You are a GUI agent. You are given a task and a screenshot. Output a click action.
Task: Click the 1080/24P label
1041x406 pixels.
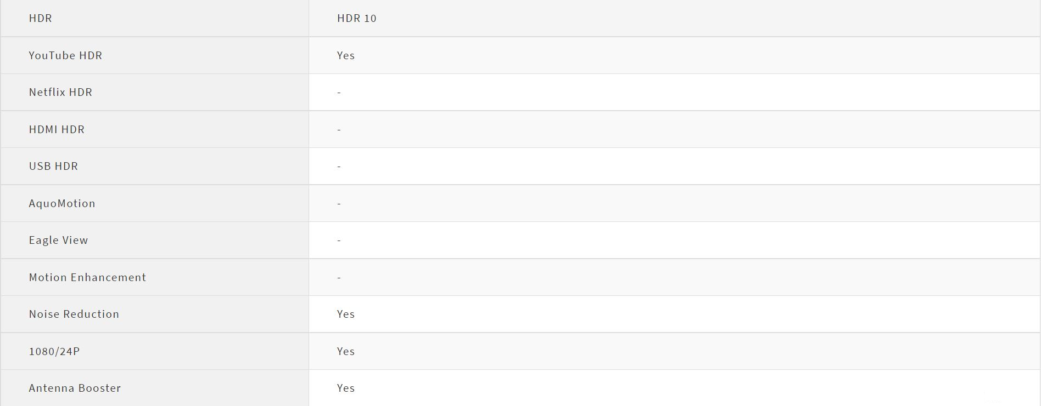(x=54, y=351)
